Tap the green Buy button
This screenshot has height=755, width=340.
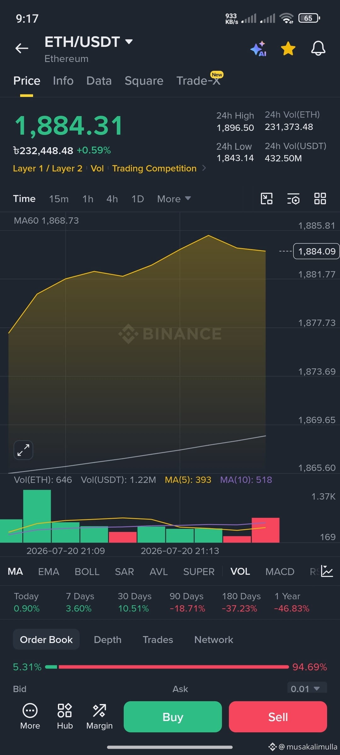click(173, 717)
